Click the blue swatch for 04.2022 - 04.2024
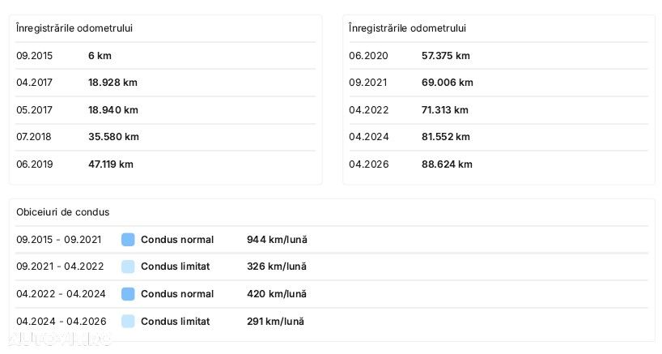This screenshot has height=354, width=662. 128,294
